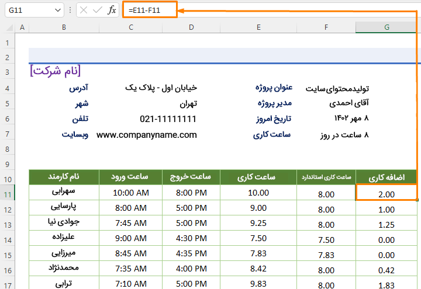The width and height of the screenshot is (421, 289).
Task: Click the Insert Function fx icon
Action: point(112,11)
